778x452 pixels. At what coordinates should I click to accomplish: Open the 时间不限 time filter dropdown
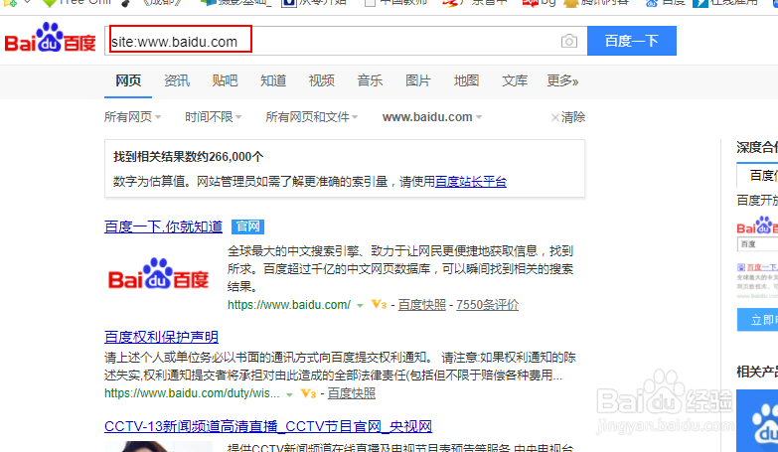[214, 117]
